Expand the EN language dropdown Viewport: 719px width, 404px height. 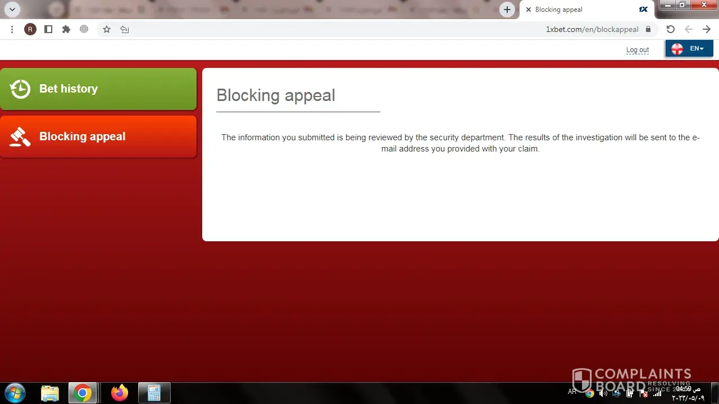(689, 49)
